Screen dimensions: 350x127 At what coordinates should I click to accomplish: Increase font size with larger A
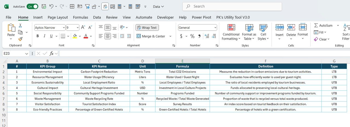tap(83, 27)
